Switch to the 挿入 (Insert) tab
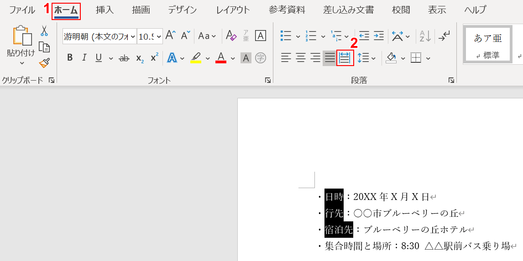 point(105,10)
